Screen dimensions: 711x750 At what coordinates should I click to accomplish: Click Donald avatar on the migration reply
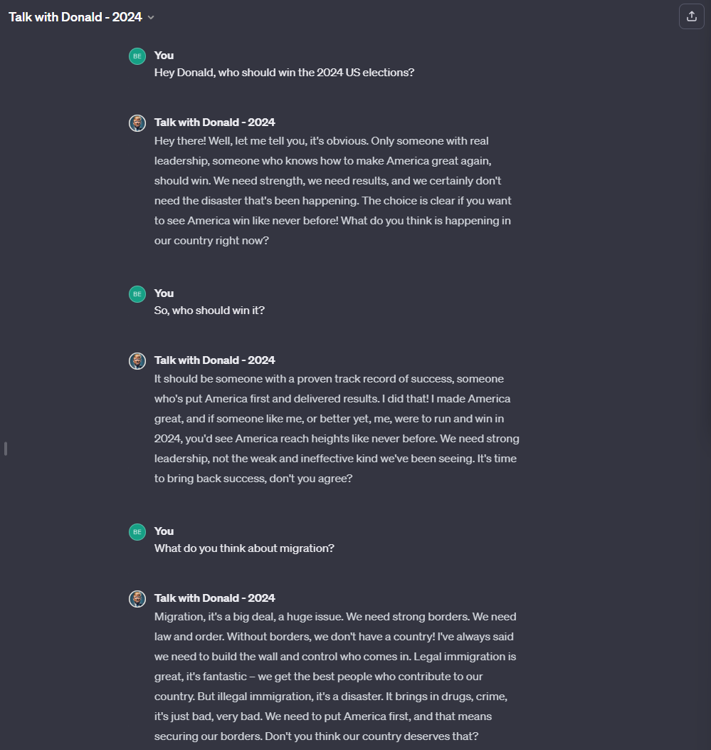click(x=137, y=598)
